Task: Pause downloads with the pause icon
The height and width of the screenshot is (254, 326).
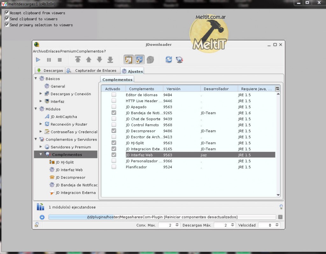Action: click(49, 60)
